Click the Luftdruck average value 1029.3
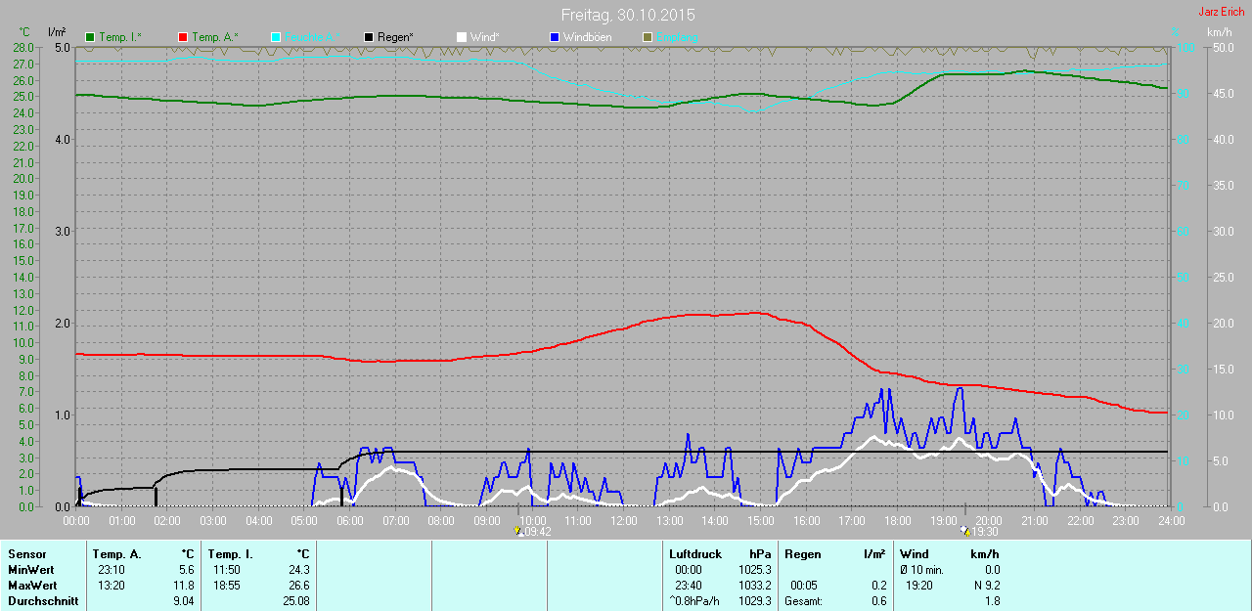Screen dimensions: 1252x611 pyautogui.click(x=754, y=601)
